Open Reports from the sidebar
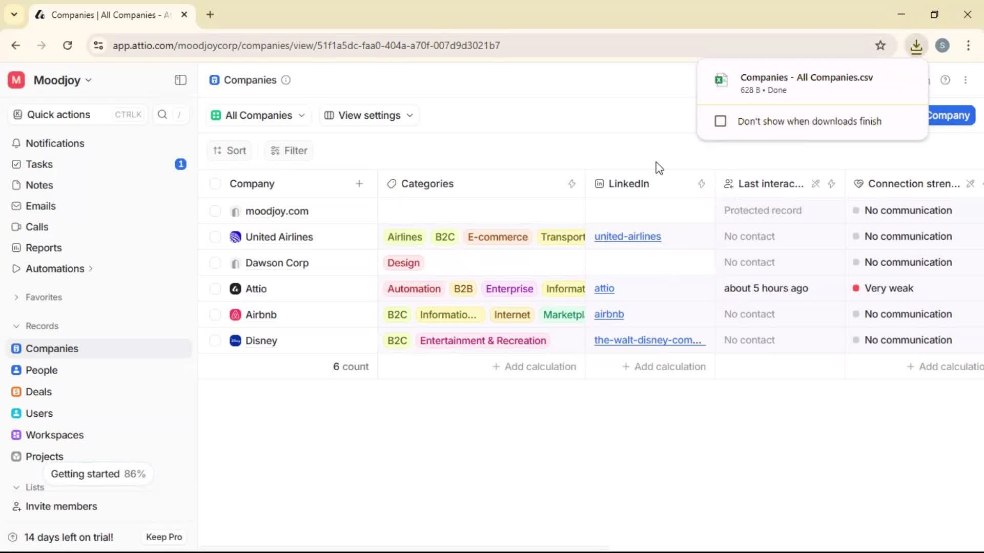This screenshot has width=984, height=553. 43,247
